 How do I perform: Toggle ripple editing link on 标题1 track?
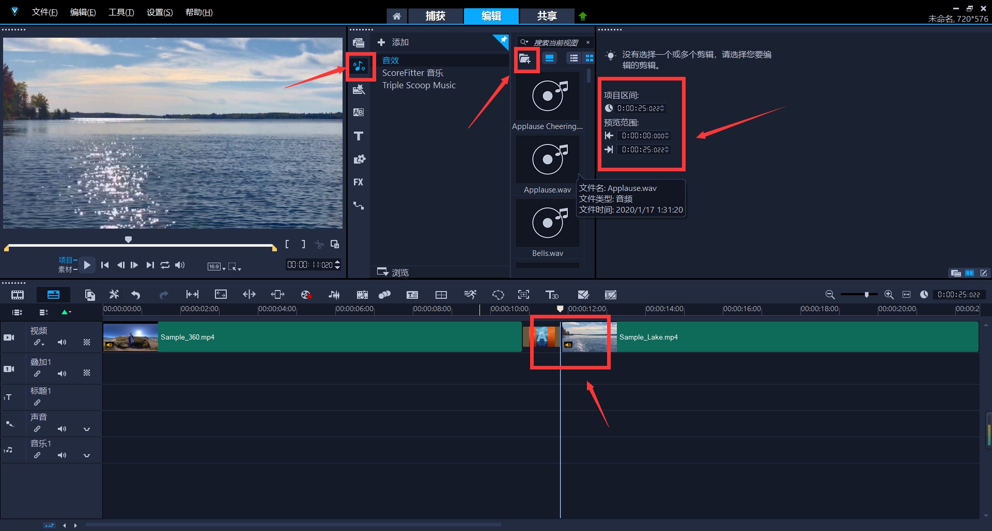click(x=37, y=403)
